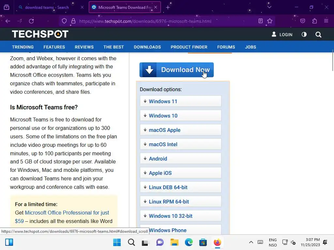Go back to previous page
The image size is (334, 250).
(x=8, y=21)
